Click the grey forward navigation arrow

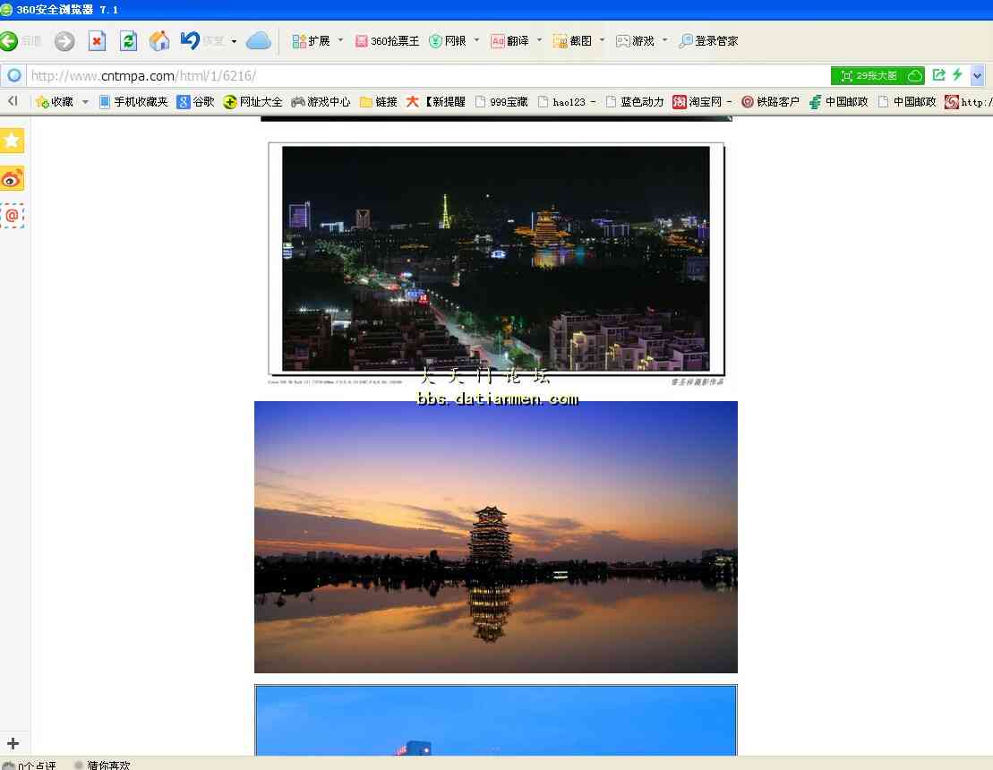64,41
